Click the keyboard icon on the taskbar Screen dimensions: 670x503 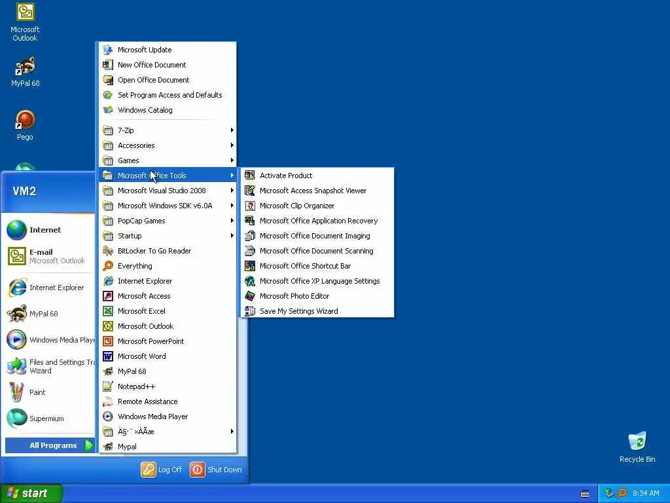[x=585, y=494]
